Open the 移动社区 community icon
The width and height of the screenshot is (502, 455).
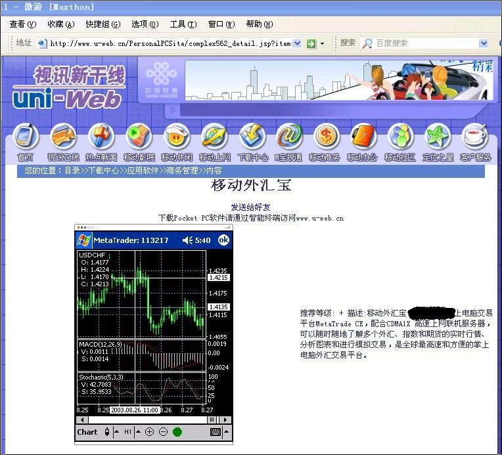(x=400, y=137)
